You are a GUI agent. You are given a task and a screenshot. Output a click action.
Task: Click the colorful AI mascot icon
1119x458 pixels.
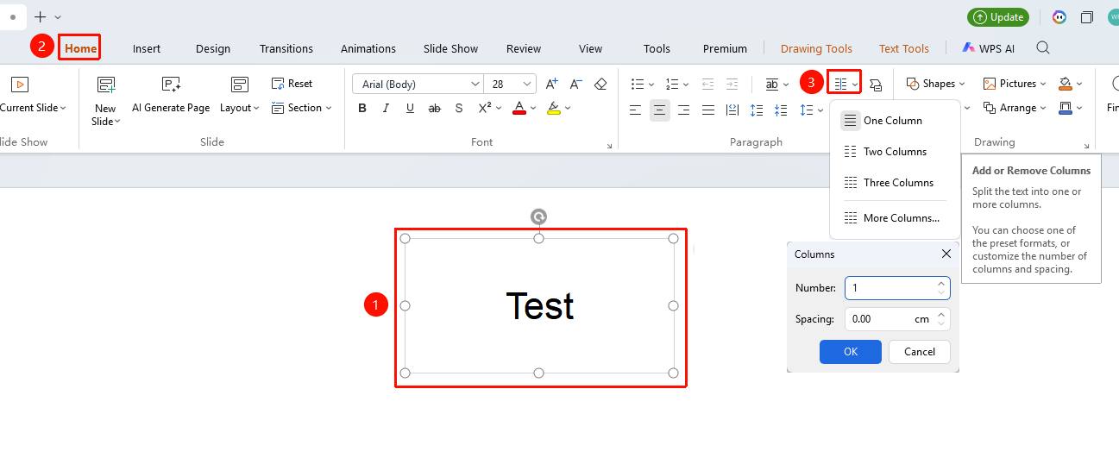click(x=1059, y=17)
